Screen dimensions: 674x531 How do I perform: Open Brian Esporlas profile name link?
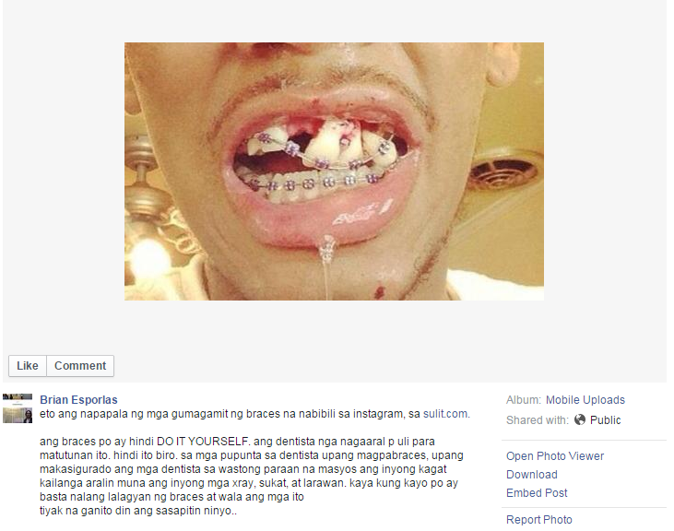coord(78,399)
